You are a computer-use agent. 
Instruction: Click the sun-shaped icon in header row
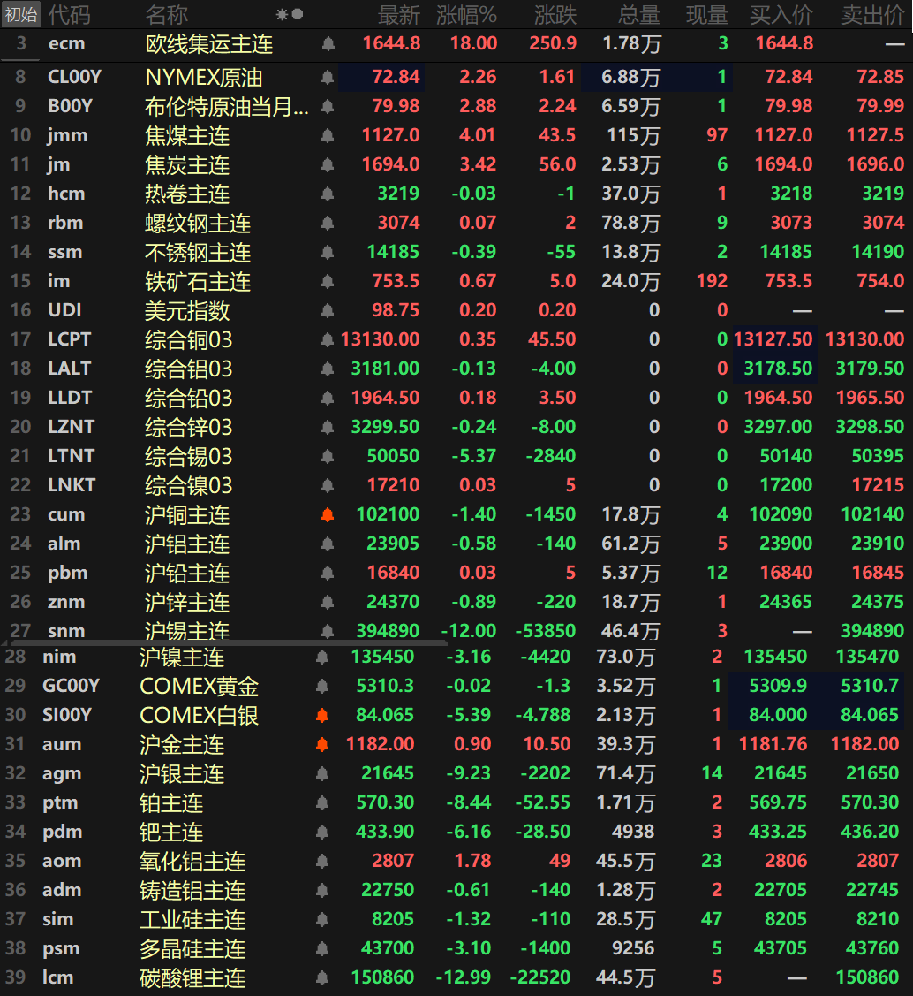(282, 14)
